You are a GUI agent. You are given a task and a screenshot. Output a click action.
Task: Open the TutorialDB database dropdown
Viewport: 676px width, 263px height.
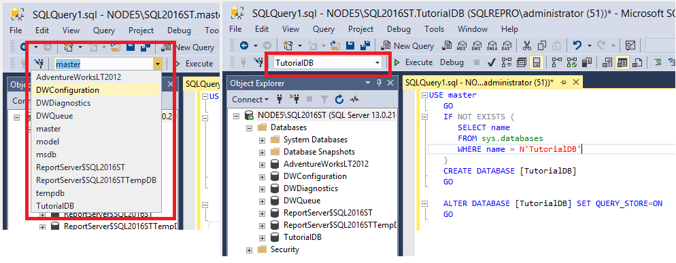point(377,63)
